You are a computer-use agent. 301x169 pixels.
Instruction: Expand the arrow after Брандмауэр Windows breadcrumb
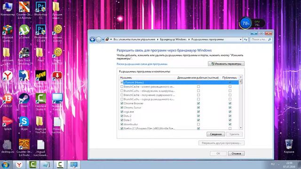189,39
